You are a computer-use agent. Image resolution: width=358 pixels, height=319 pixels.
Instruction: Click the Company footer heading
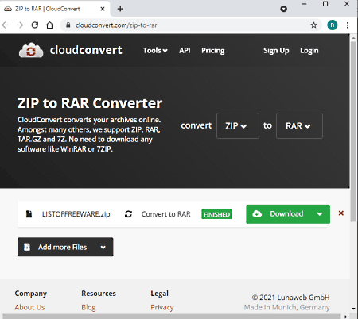click(x=31, y=294)
